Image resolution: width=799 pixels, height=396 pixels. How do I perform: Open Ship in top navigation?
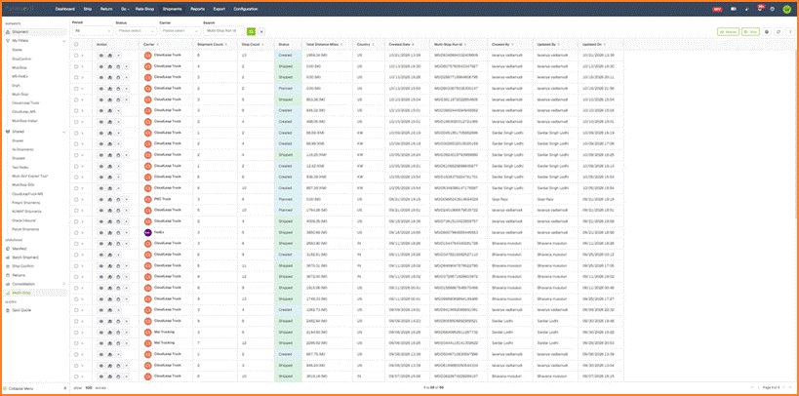(x=88, y=9)
